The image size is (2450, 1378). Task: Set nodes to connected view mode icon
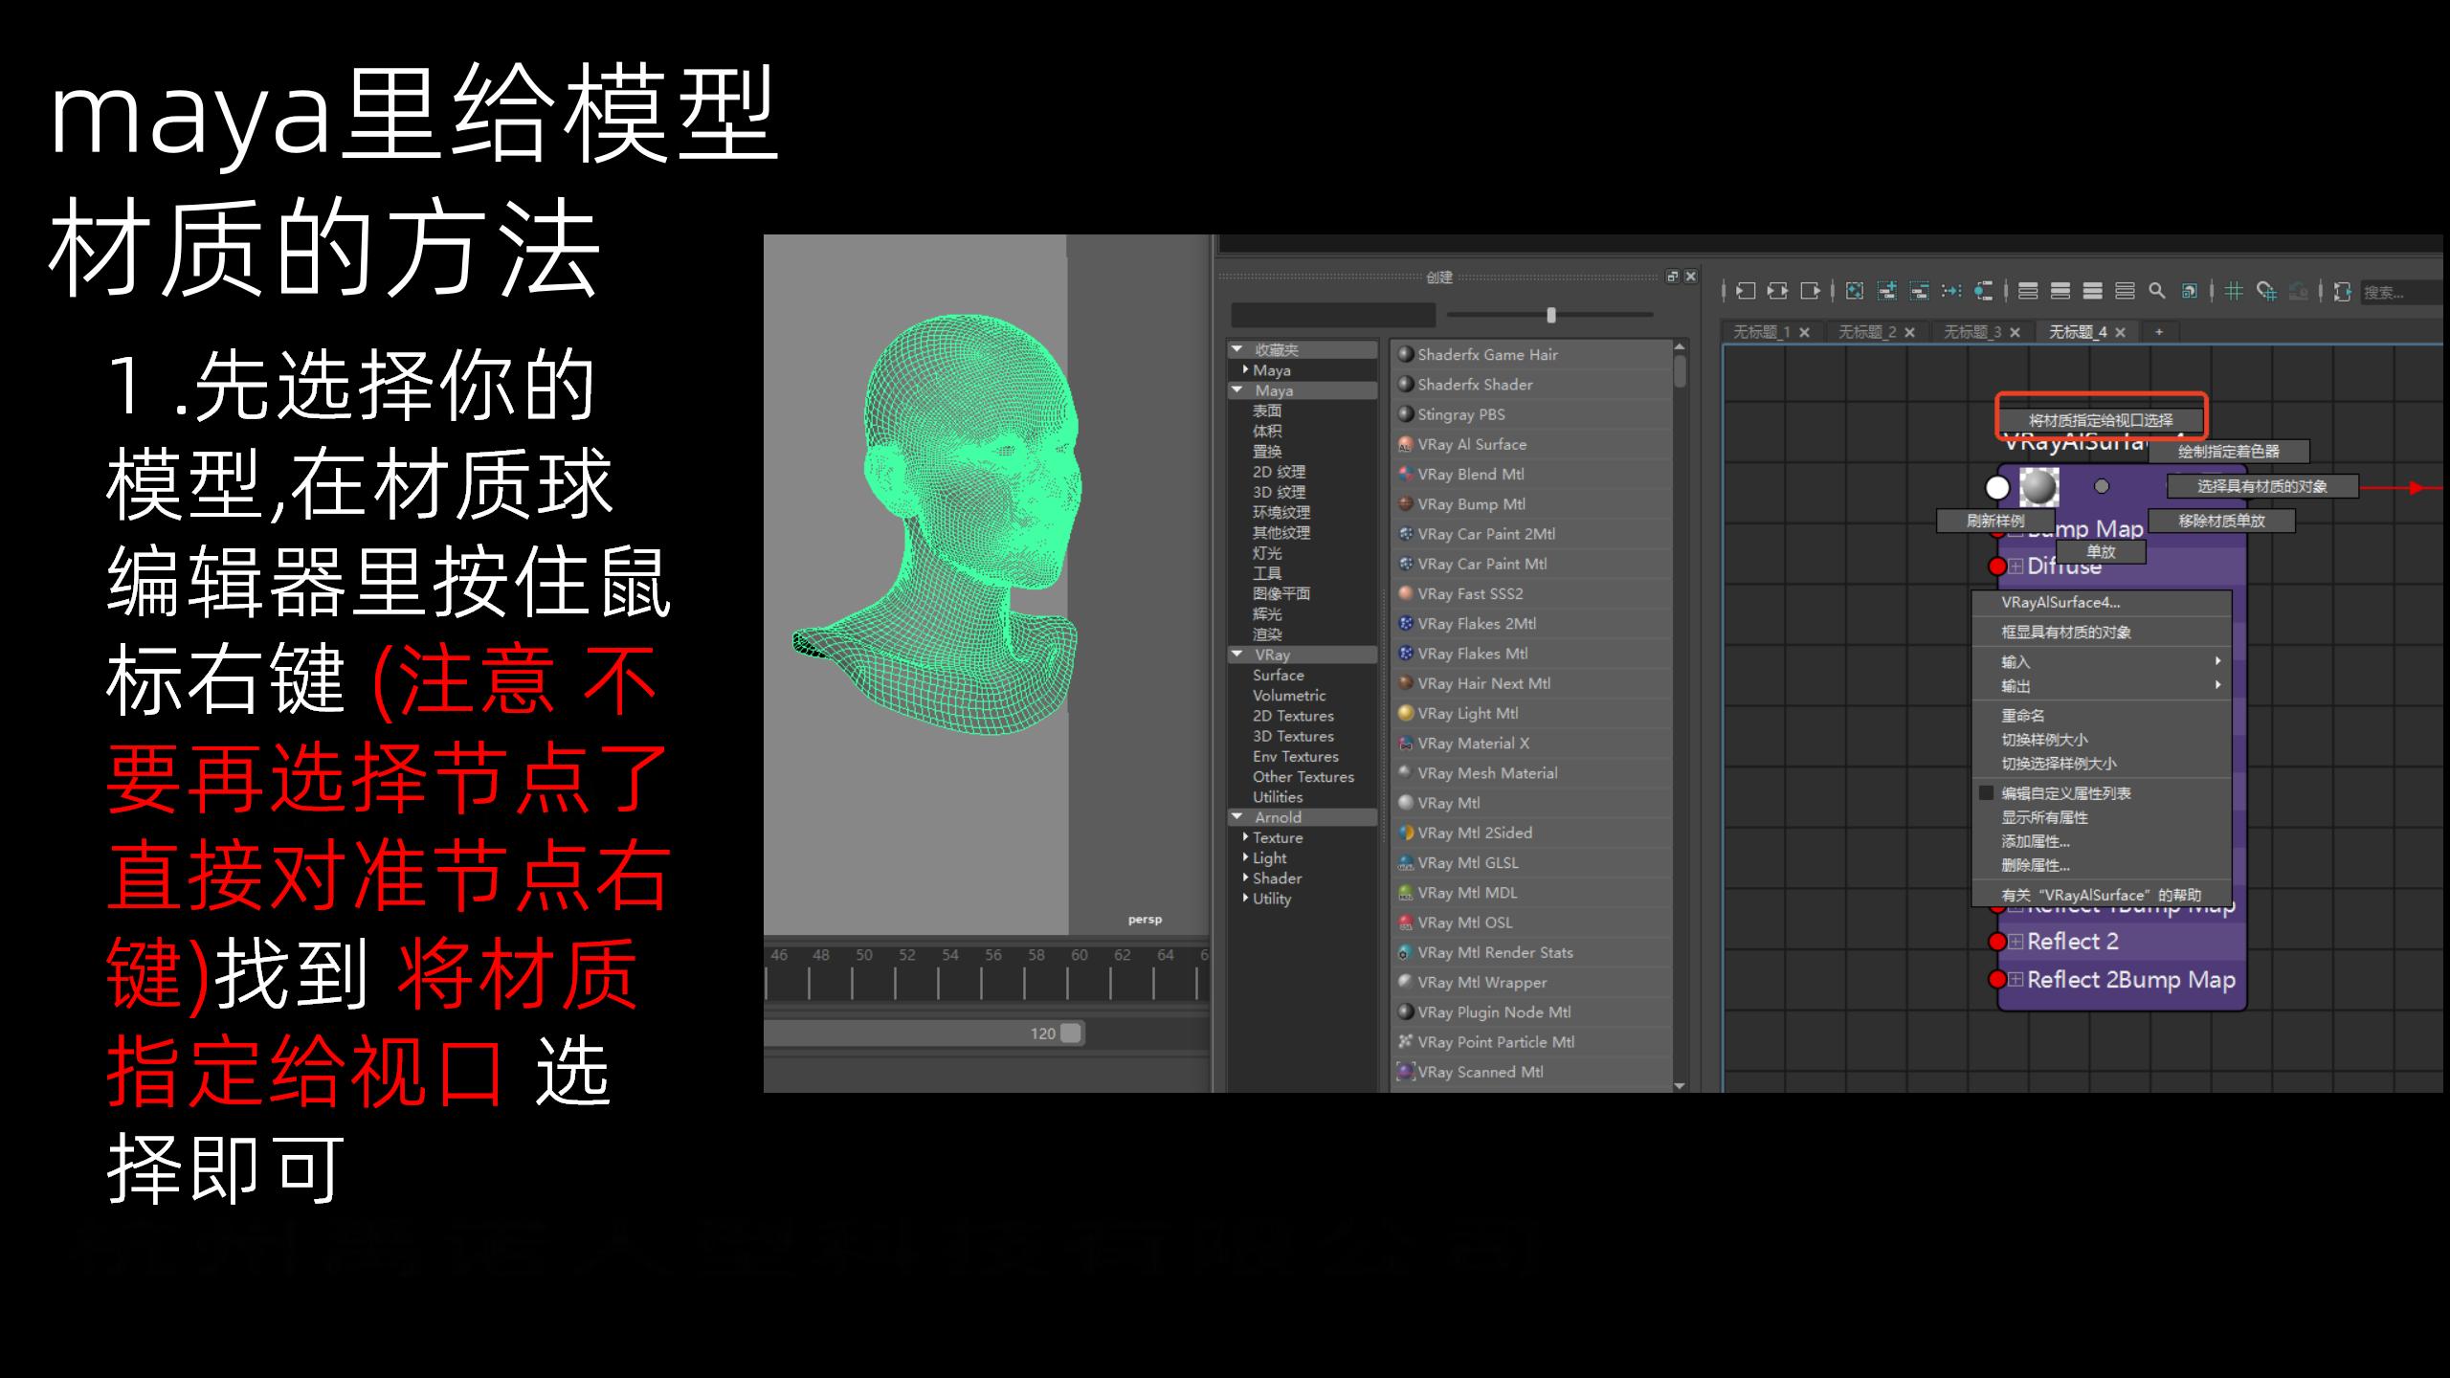(2060, 291)
